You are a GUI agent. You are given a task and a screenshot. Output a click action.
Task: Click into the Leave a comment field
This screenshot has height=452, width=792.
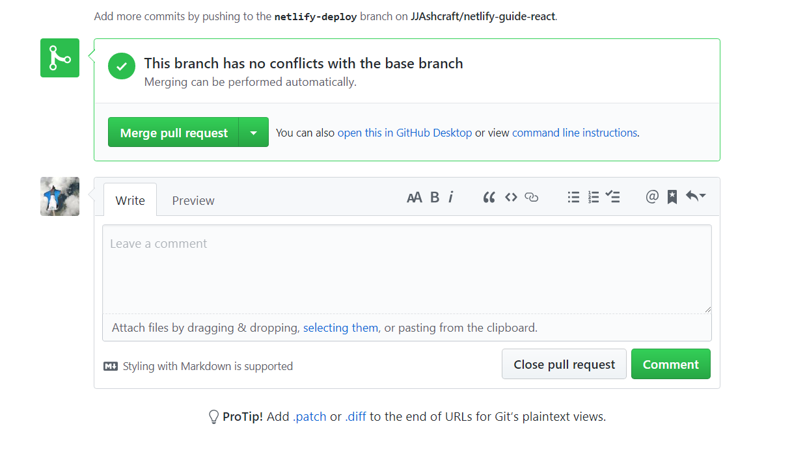coord(407,269)
